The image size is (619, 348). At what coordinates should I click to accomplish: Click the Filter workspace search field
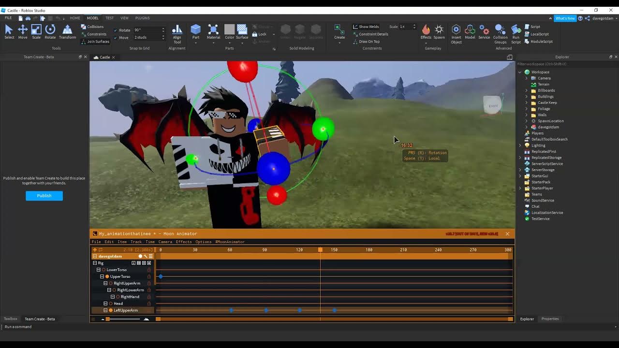(x=566, y=64)
